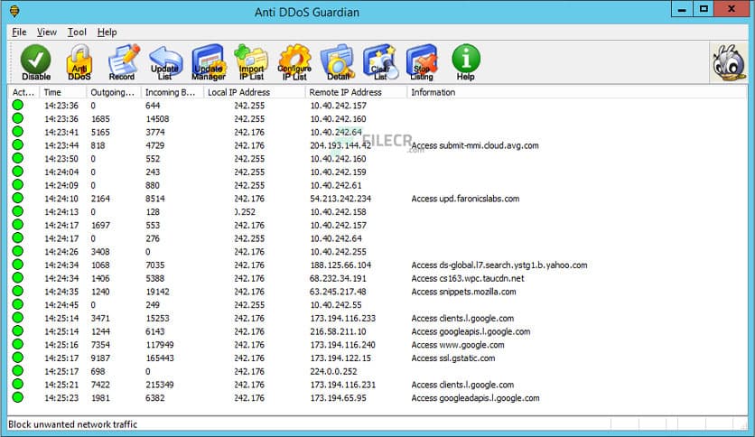
Task: Select remote IP 10.40.242.61
Action: pyautogui.click(x=336, y=185)
